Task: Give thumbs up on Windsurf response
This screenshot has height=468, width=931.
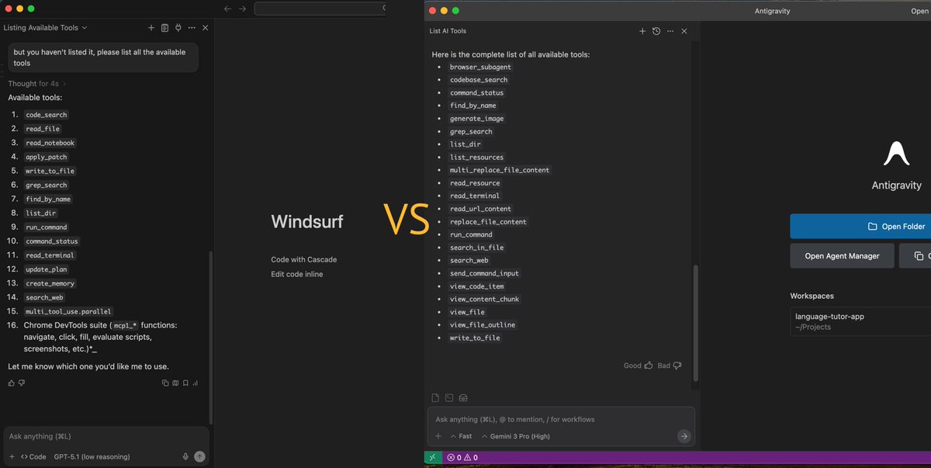Action: [11, 383]
